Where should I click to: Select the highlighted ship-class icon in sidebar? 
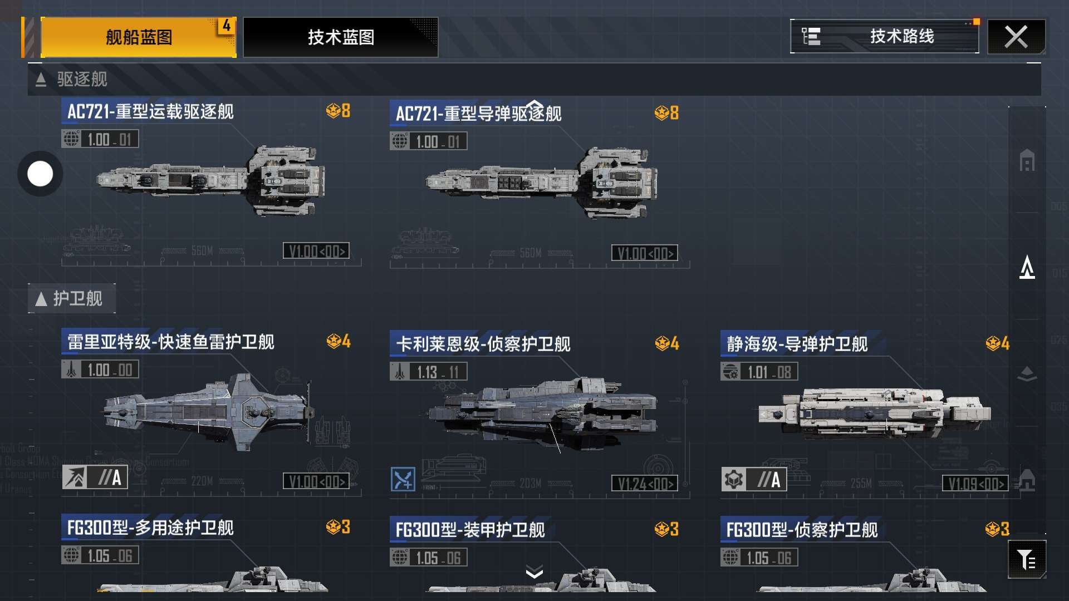[1027, 267]
